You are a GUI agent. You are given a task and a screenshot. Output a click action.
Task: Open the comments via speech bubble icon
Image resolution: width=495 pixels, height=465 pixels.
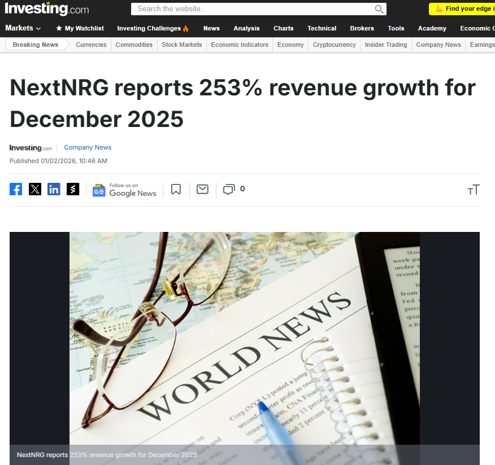coord(229,190)
